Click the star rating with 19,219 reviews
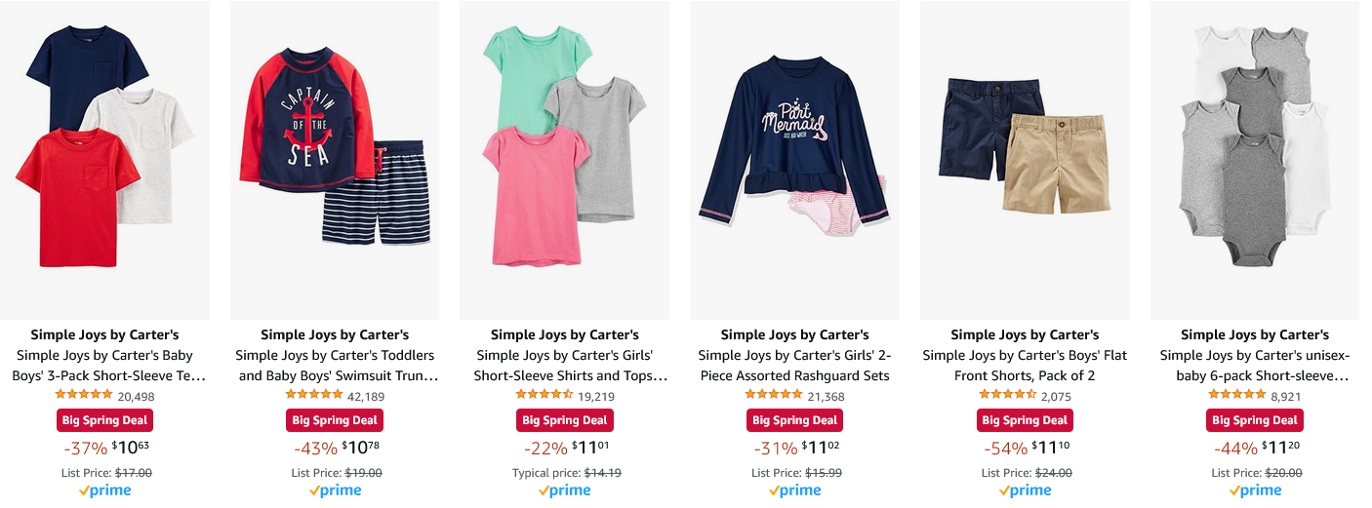1372x508 pixels. click(x=544, y=395)
